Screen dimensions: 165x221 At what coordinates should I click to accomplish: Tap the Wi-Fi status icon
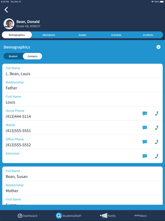pyautogui.click(x=152, y=2)
